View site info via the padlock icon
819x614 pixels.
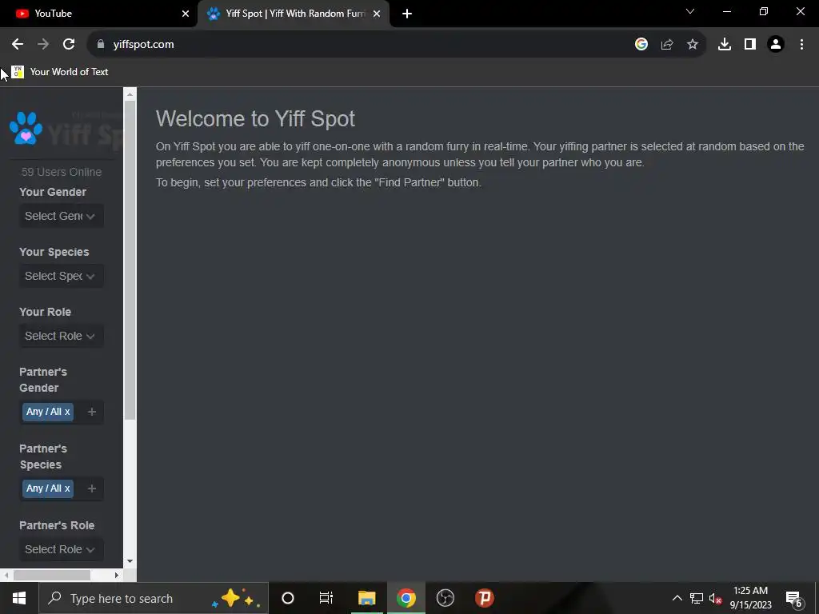pyautogui.click(x=101, y=45)
